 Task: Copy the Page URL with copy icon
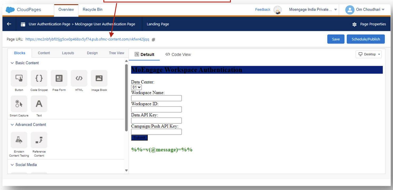[x=153, y=40]
